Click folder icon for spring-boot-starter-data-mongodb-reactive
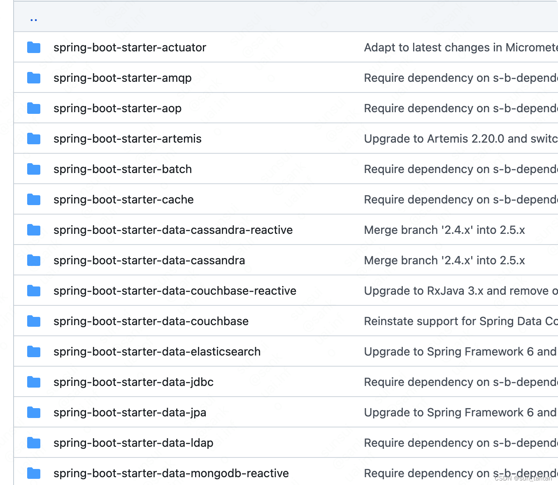Image resolution: width=558 pixels, height=485 pixels. coord(34,473)
